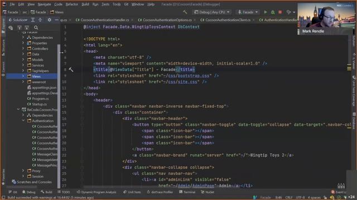Click the UTF-8 encoding in the status bar
The width and height of the screenshot is (357, 200).
300,198
